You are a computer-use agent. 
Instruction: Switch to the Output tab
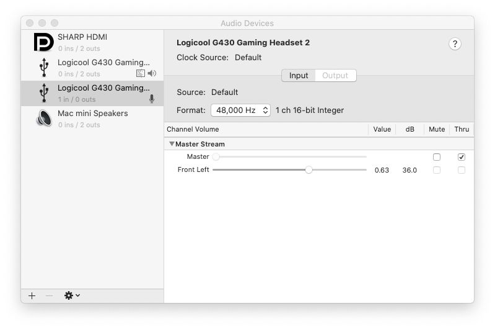coord(335,76)
